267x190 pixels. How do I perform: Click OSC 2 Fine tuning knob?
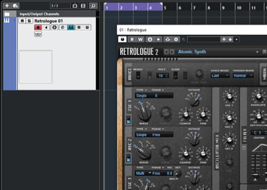(x=203, y=153)
